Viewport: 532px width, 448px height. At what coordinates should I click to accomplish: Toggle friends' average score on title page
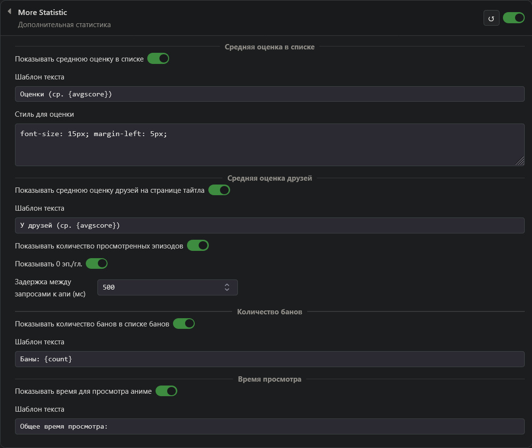(x=219, y=190)
